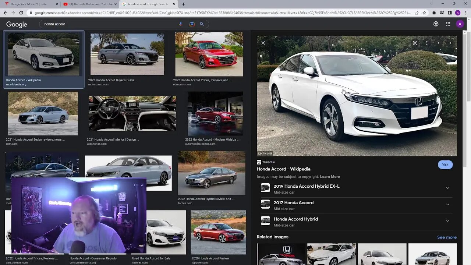The image size is (471, 265).
Task: Open the Used Honda Accord carmax thumbnail
Action: click(x=166, y=232)
